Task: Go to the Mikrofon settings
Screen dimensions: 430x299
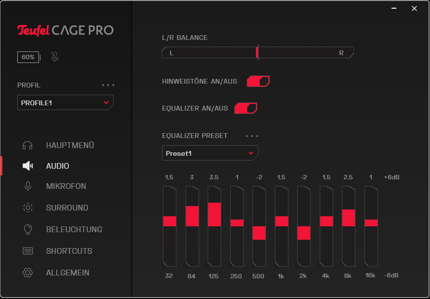Action: tap(66, 187)
